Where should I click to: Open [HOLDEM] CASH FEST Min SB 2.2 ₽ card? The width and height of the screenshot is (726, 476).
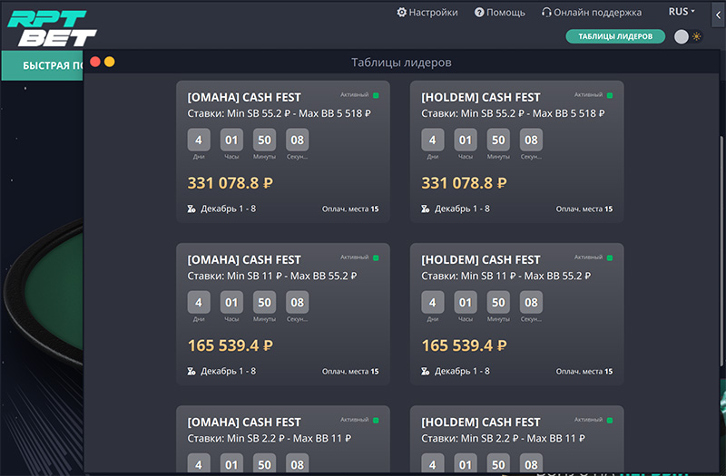coord(516,440)
